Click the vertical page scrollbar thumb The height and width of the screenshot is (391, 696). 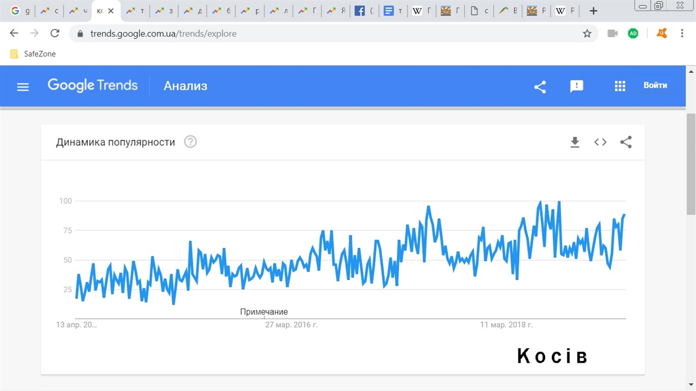pyautogui.click(x=691, y=163)
